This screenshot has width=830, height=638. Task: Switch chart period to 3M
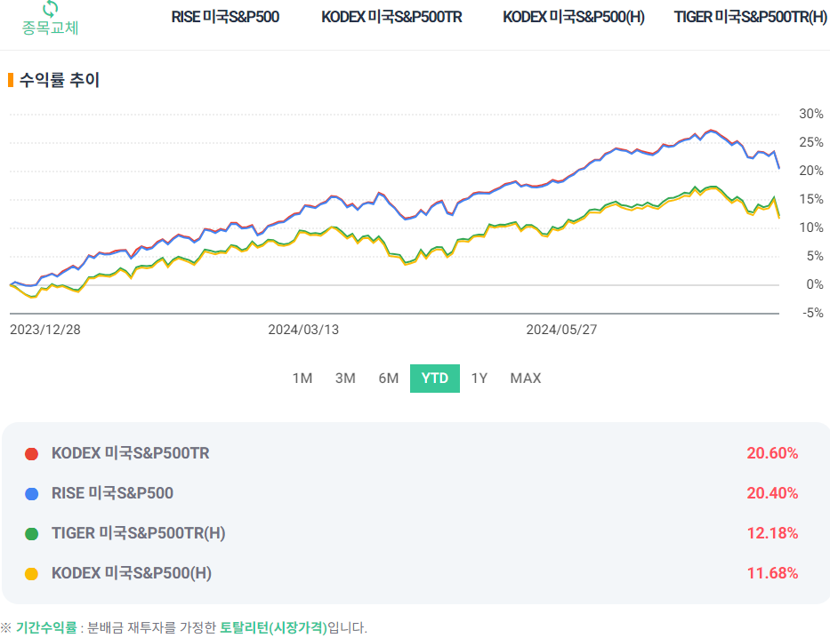click(345, 379)
